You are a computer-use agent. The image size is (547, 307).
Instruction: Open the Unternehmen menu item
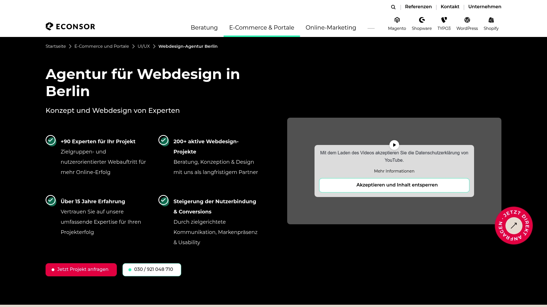485,7
